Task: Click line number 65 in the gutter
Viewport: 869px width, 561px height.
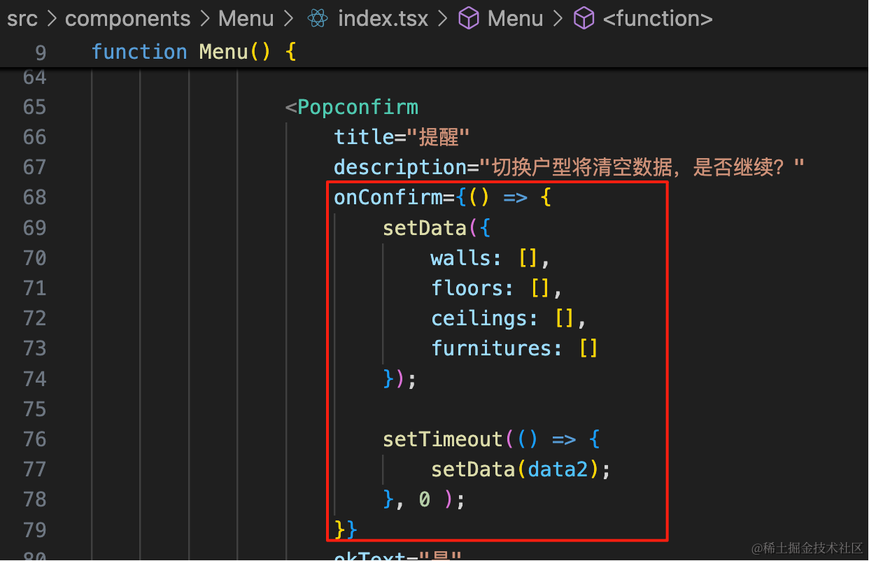Action: tap(34, 107)
